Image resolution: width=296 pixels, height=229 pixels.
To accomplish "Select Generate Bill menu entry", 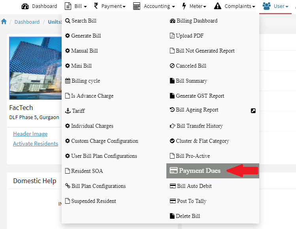I will point(83,36).
